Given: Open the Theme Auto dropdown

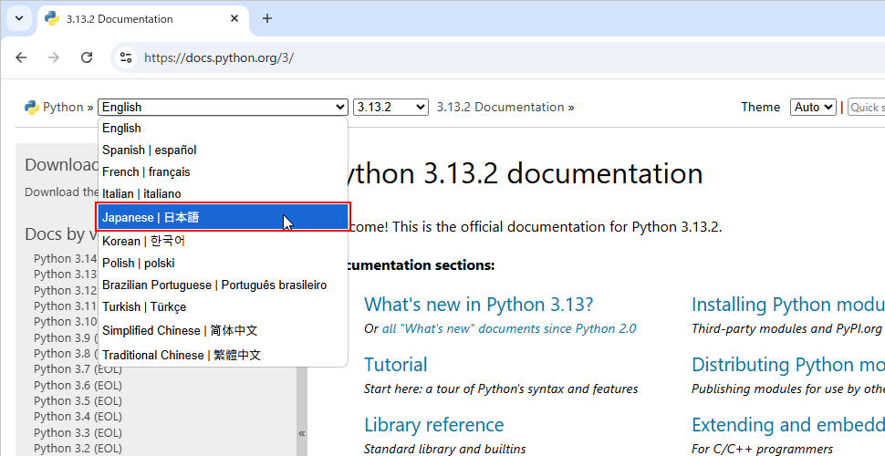Looking at the screenshot, I should tap(813, 108).
